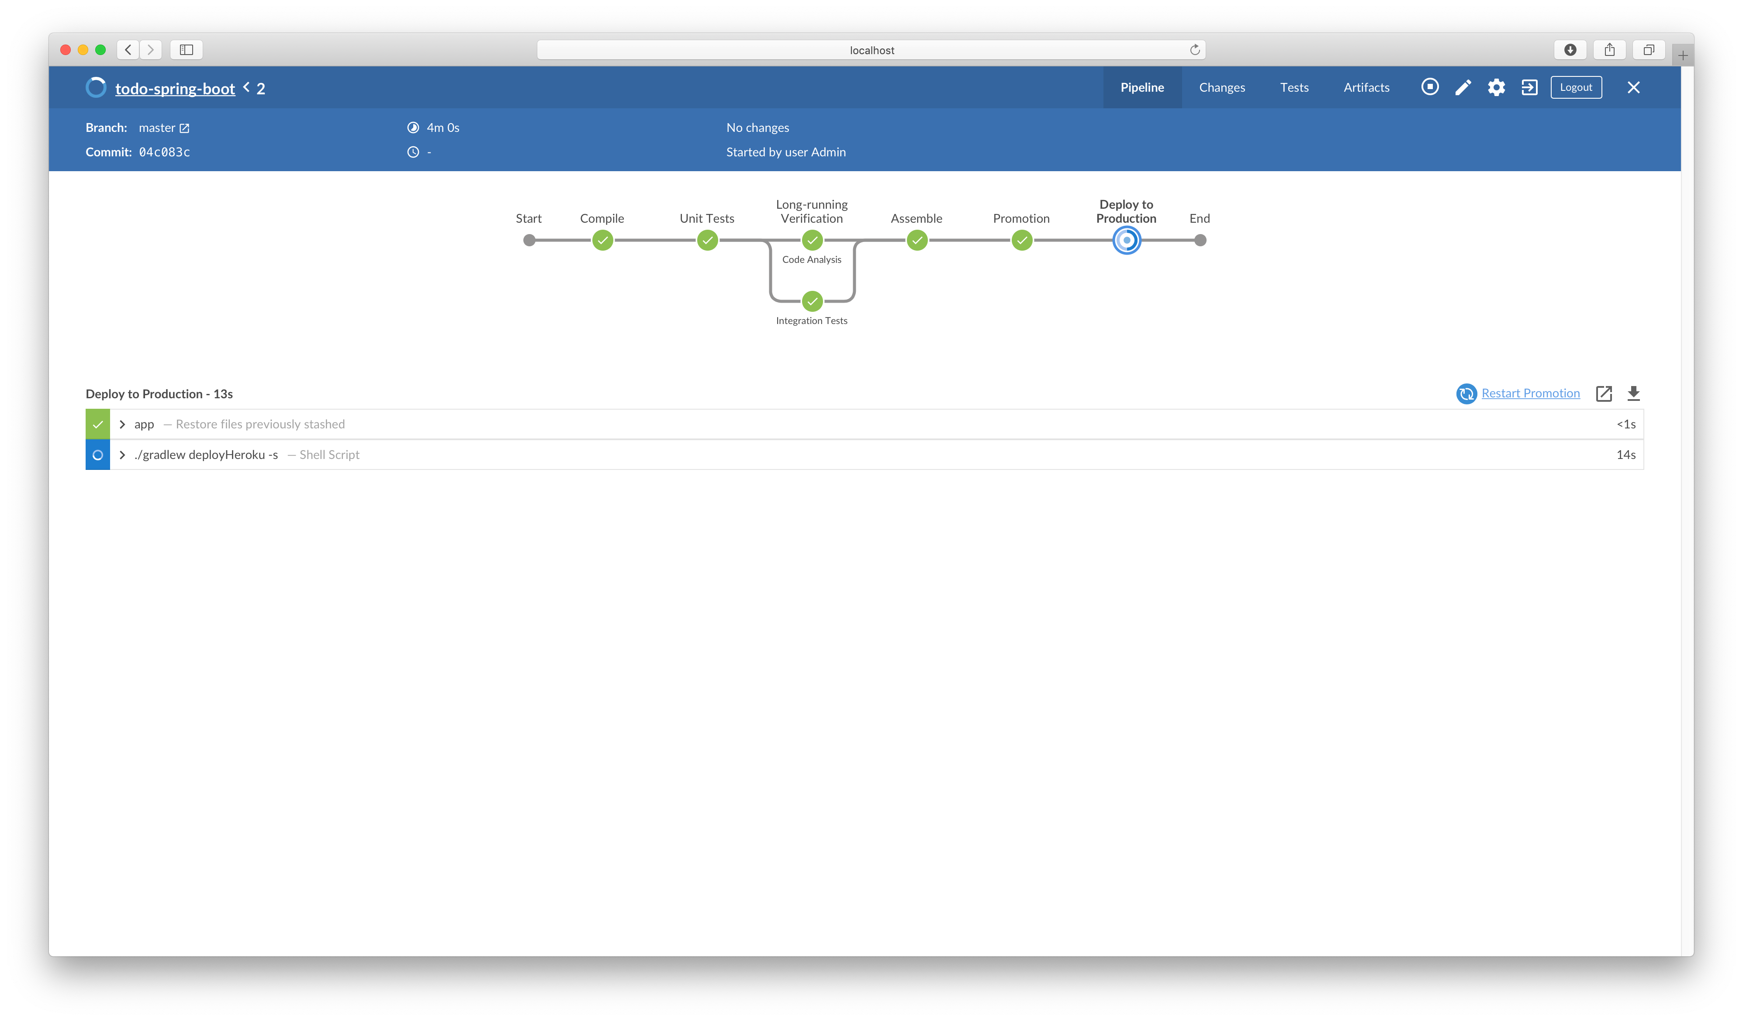Select the Deploy to Production stage node
This screenshot has height=1021, width=1743.
[1126, 241]
